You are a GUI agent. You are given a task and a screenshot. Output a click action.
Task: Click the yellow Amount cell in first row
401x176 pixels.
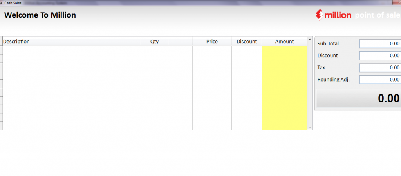point(284,50)
